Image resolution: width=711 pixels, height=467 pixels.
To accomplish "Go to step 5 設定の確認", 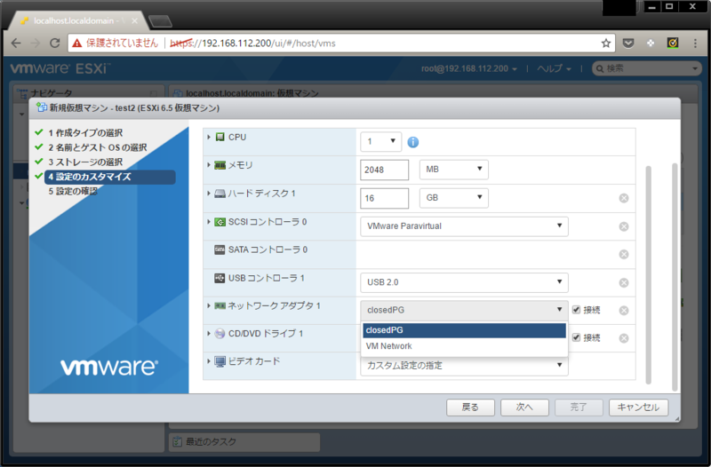I will (x=73, y=191).
